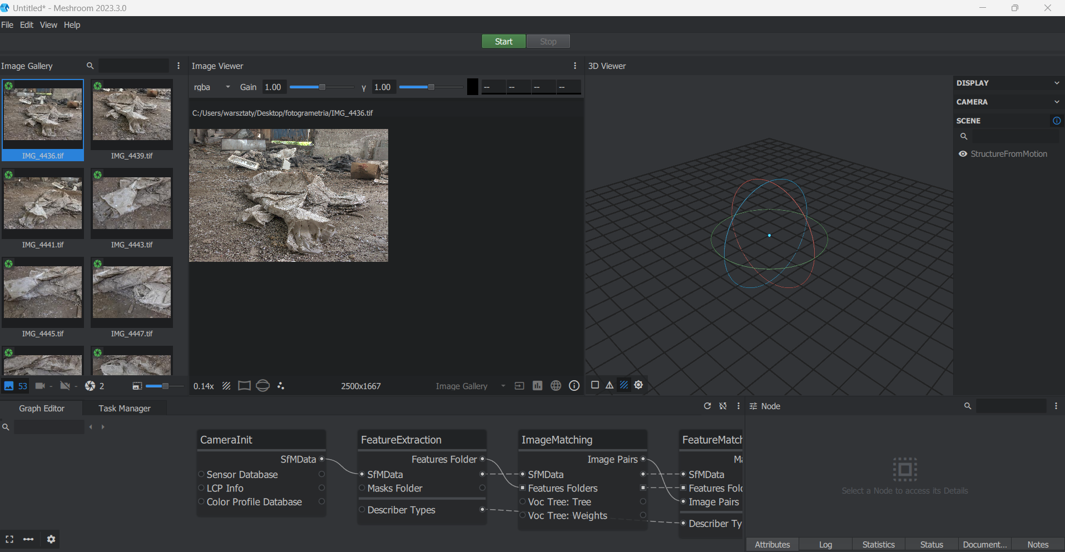1065x552 pixels.
Task: Click the Describer Types input pin on FeatureExtraction
Action: [x=362, y=510]
